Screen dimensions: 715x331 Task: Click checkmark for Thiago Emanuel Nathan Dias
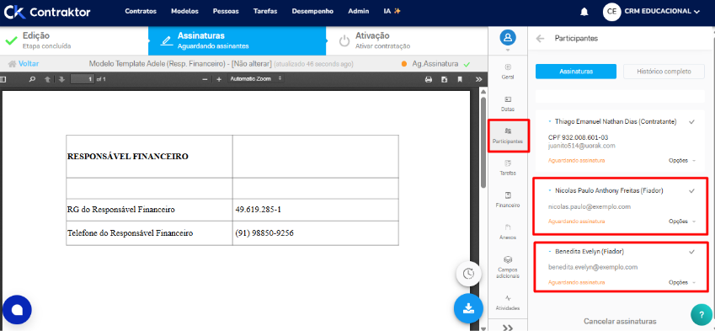[691, 122]
